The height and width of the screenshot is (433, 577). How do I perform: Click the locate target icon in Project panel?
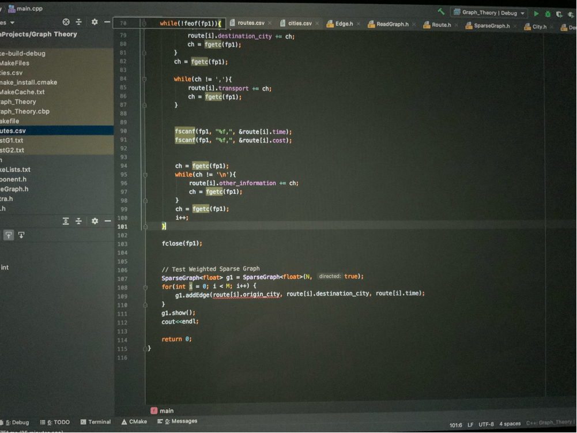tap(66, 22)
